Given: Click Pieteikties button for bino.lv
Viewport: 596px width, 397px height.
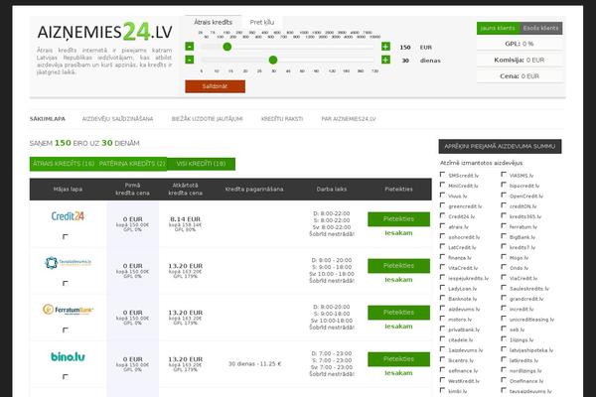Looking at the screenshot, I should click(398, 359).
